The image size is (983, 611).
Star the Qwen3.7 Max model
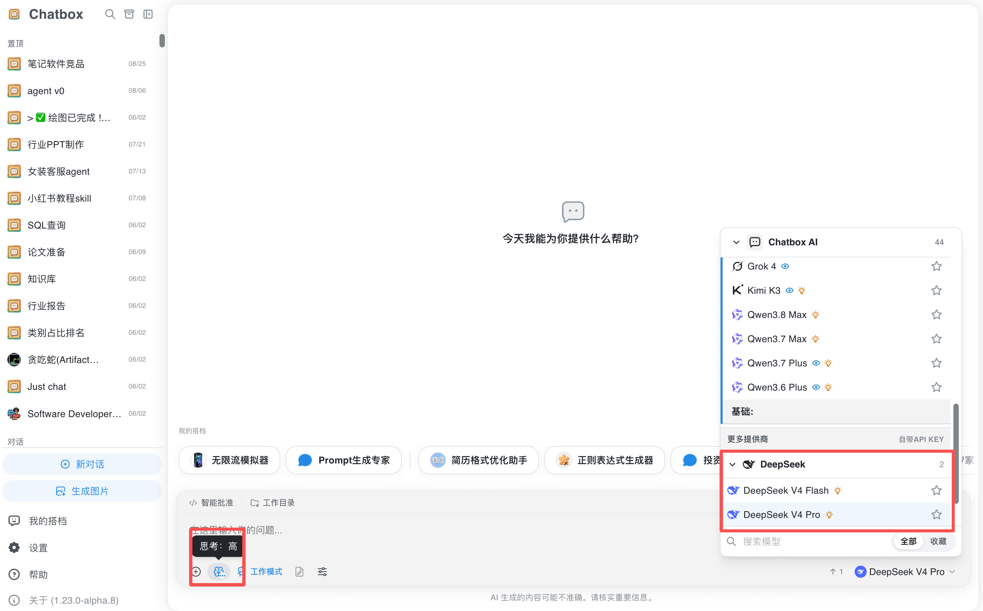pyautogui.click(x=936, y=339)
